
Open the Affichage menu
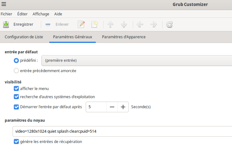41,14
